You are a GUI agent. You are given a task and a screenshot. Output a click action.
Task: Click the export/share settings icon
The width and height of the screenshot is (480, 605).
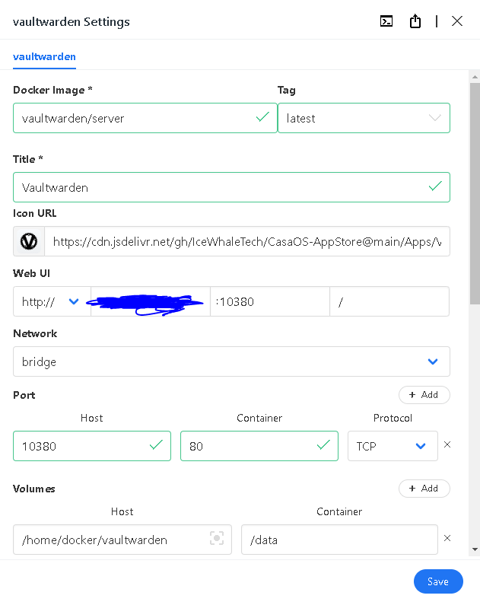(x=415, y=21)
